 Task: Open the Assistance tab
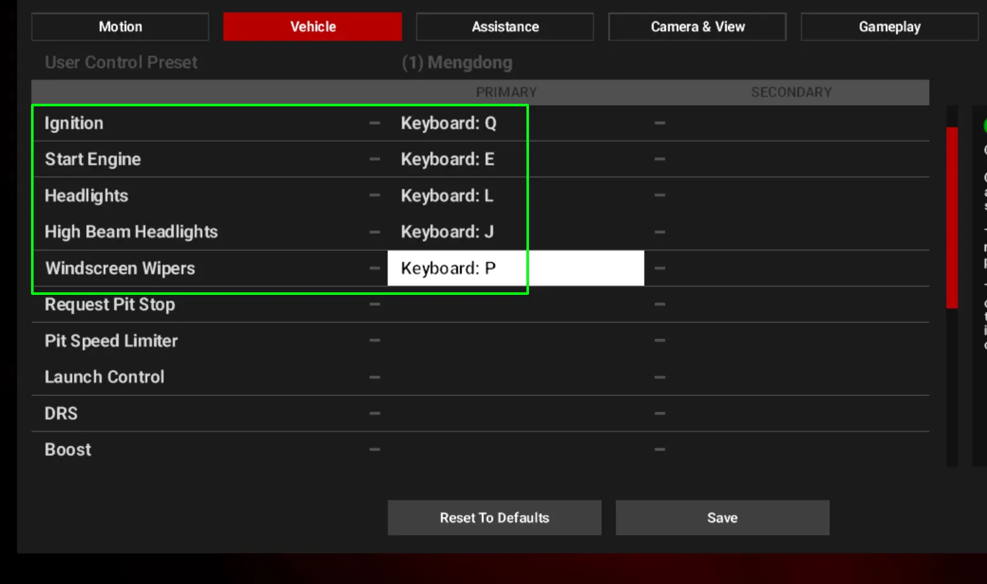pos(505,27)
